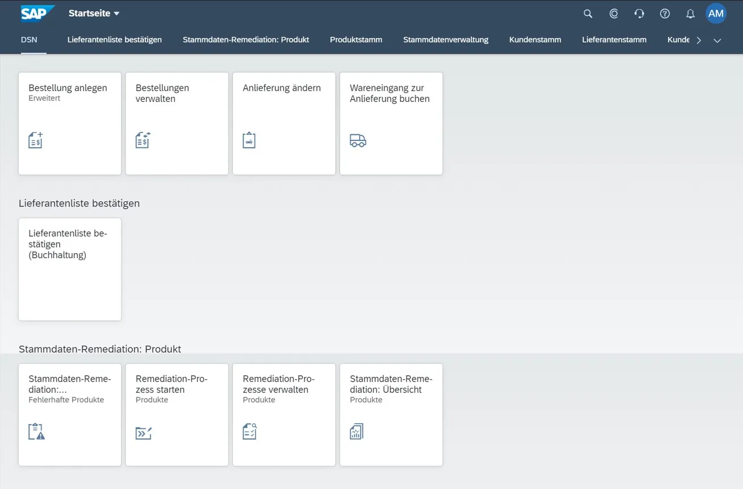The image size is (743, 489).
Task: Open the Remediation-Prozesse verwalten tile
Action: [x=284, y=415]
